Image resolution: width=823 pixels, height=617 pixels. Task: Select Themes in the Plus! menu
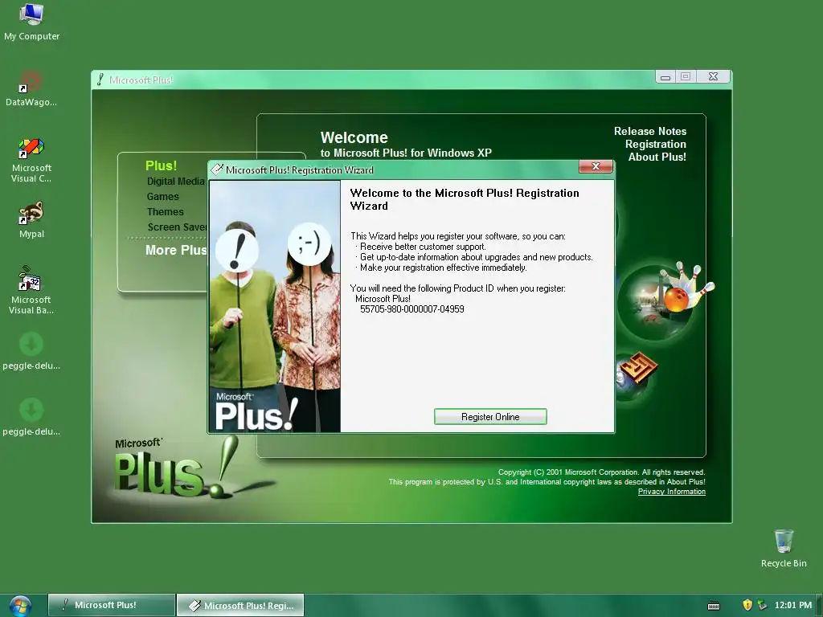pos(166,211)
